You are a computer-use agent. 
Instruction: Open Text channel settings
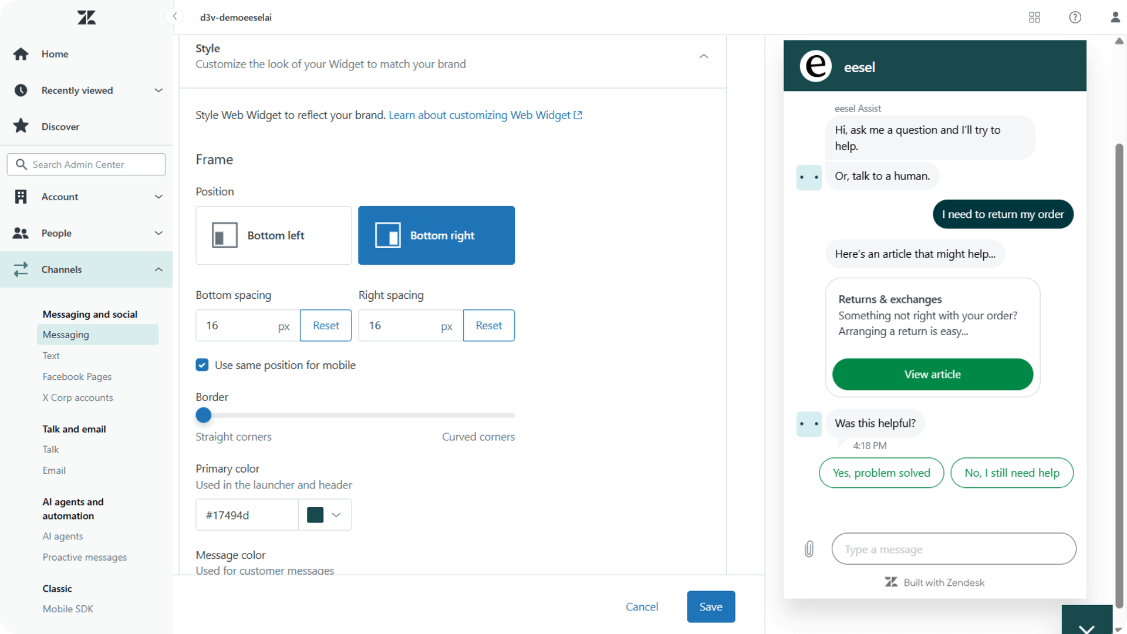click(51, 356)
